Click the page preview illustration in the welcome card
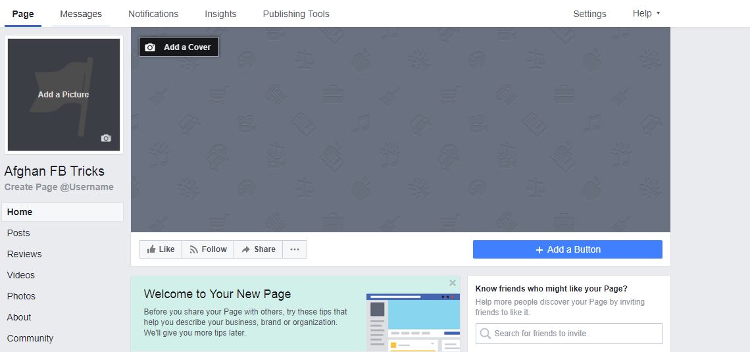The height and width of the screenshot is (352, 750). click(413, 323)
